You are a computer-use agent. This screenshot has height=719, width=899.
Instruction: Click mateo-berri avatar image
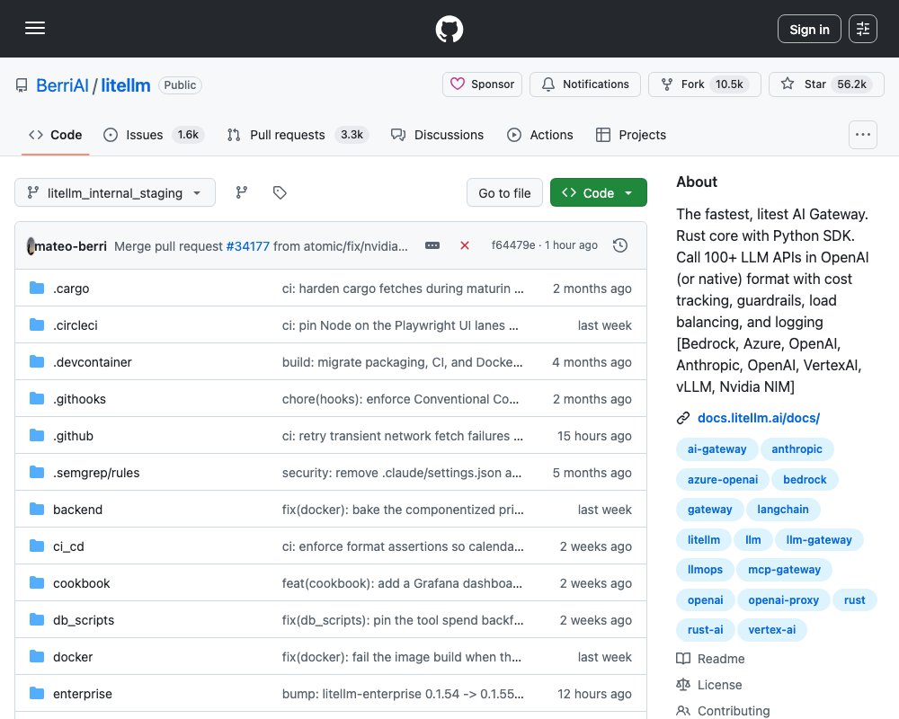coord(31,246)
